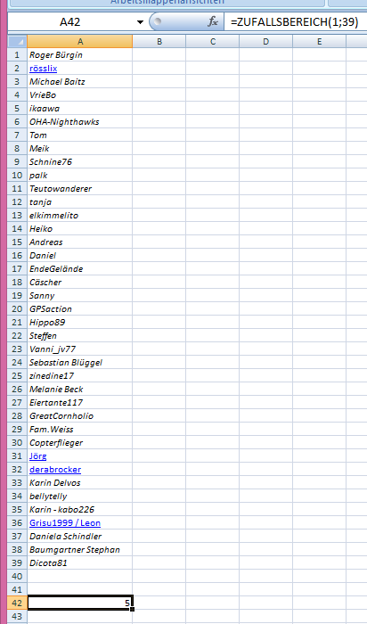The height and width of the screenshot is (624, 367).
Task: Click the fill handle of cell A42
Action: click(x=132, y=609)
